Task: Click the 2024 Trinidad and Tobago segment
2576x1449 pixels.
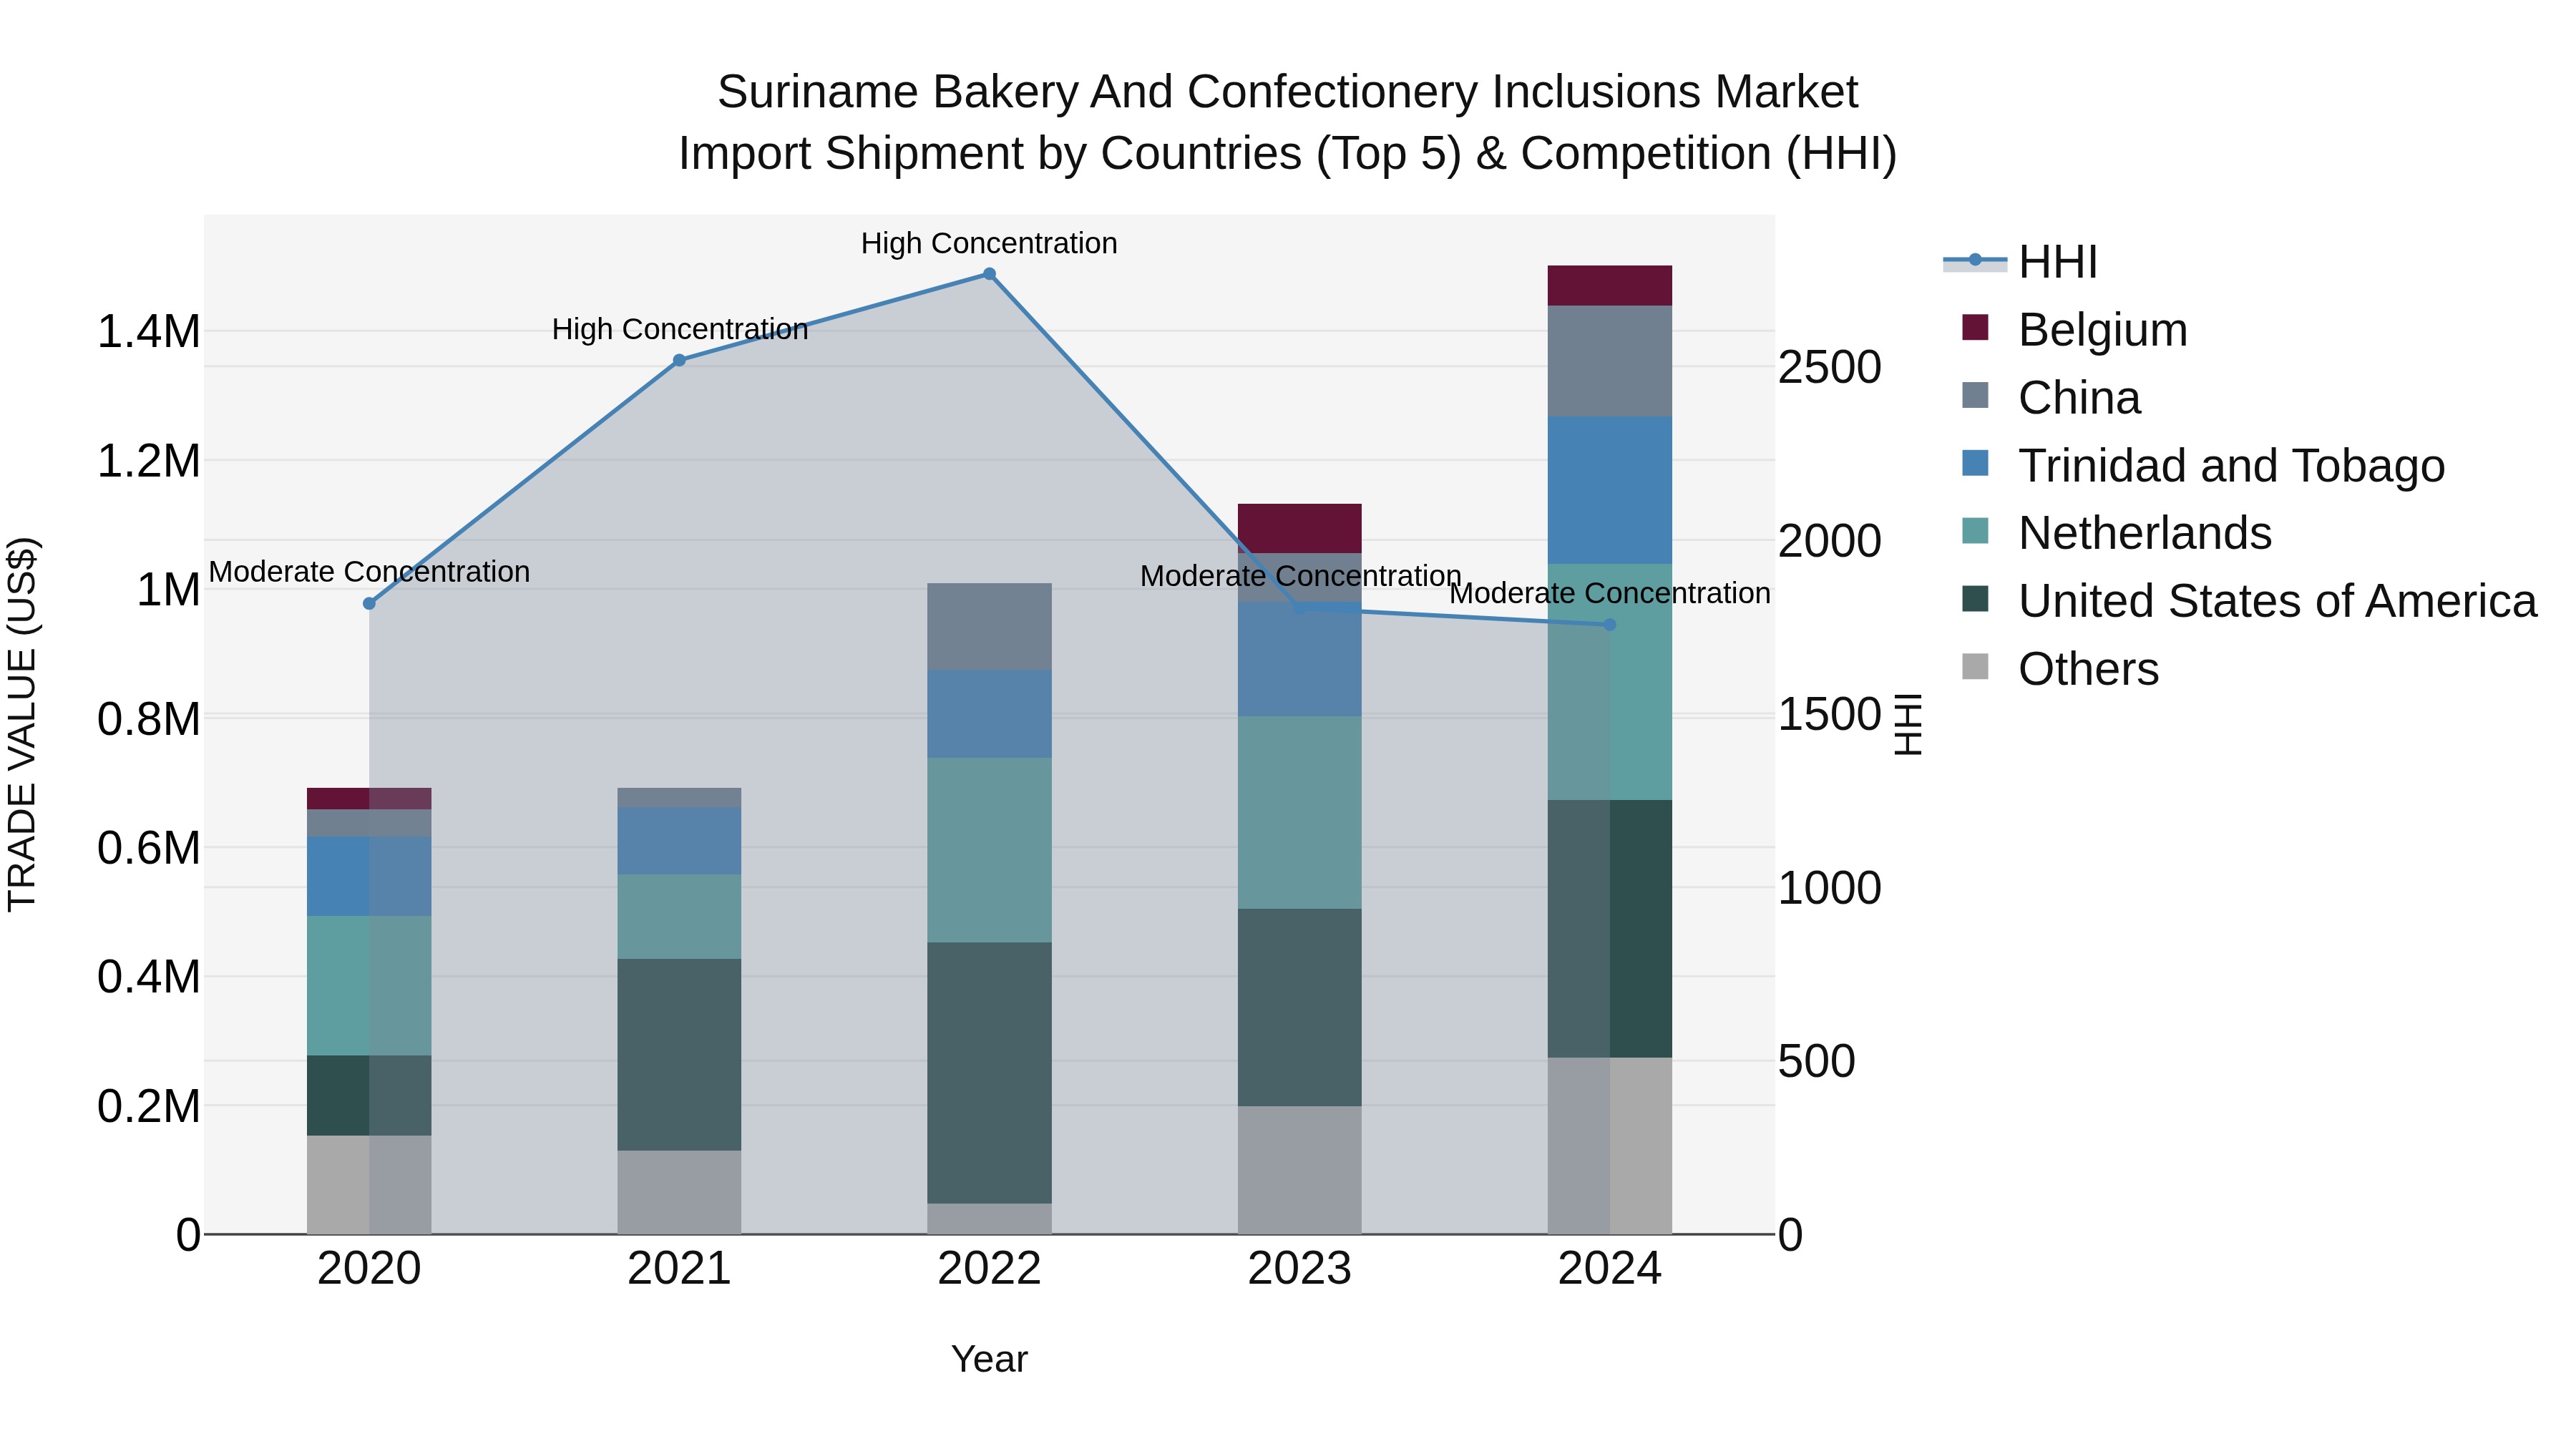Action: tap(1610, 491)
